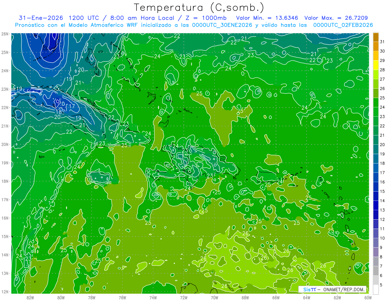
Task: Click the lime colorbar segment between 26 and 27
Action: [x=376, y=84]
